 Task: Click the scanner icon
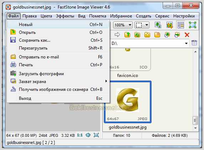[13, 89]
